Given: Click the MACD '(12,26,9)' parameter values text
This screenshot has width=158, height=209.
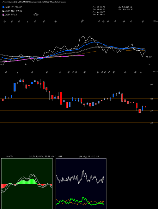Looking at the screenshot, I should coord(42,156).
